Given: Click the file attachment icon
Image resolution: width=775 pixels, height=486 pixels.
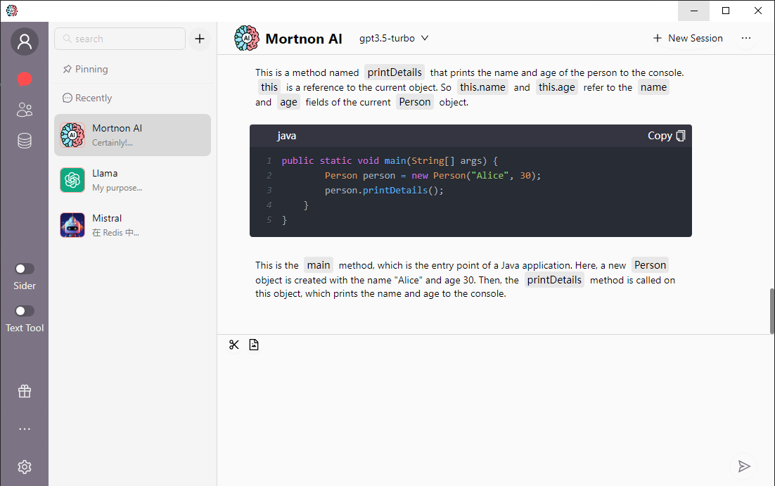Looking at the screenshot, I should (254, 345).
